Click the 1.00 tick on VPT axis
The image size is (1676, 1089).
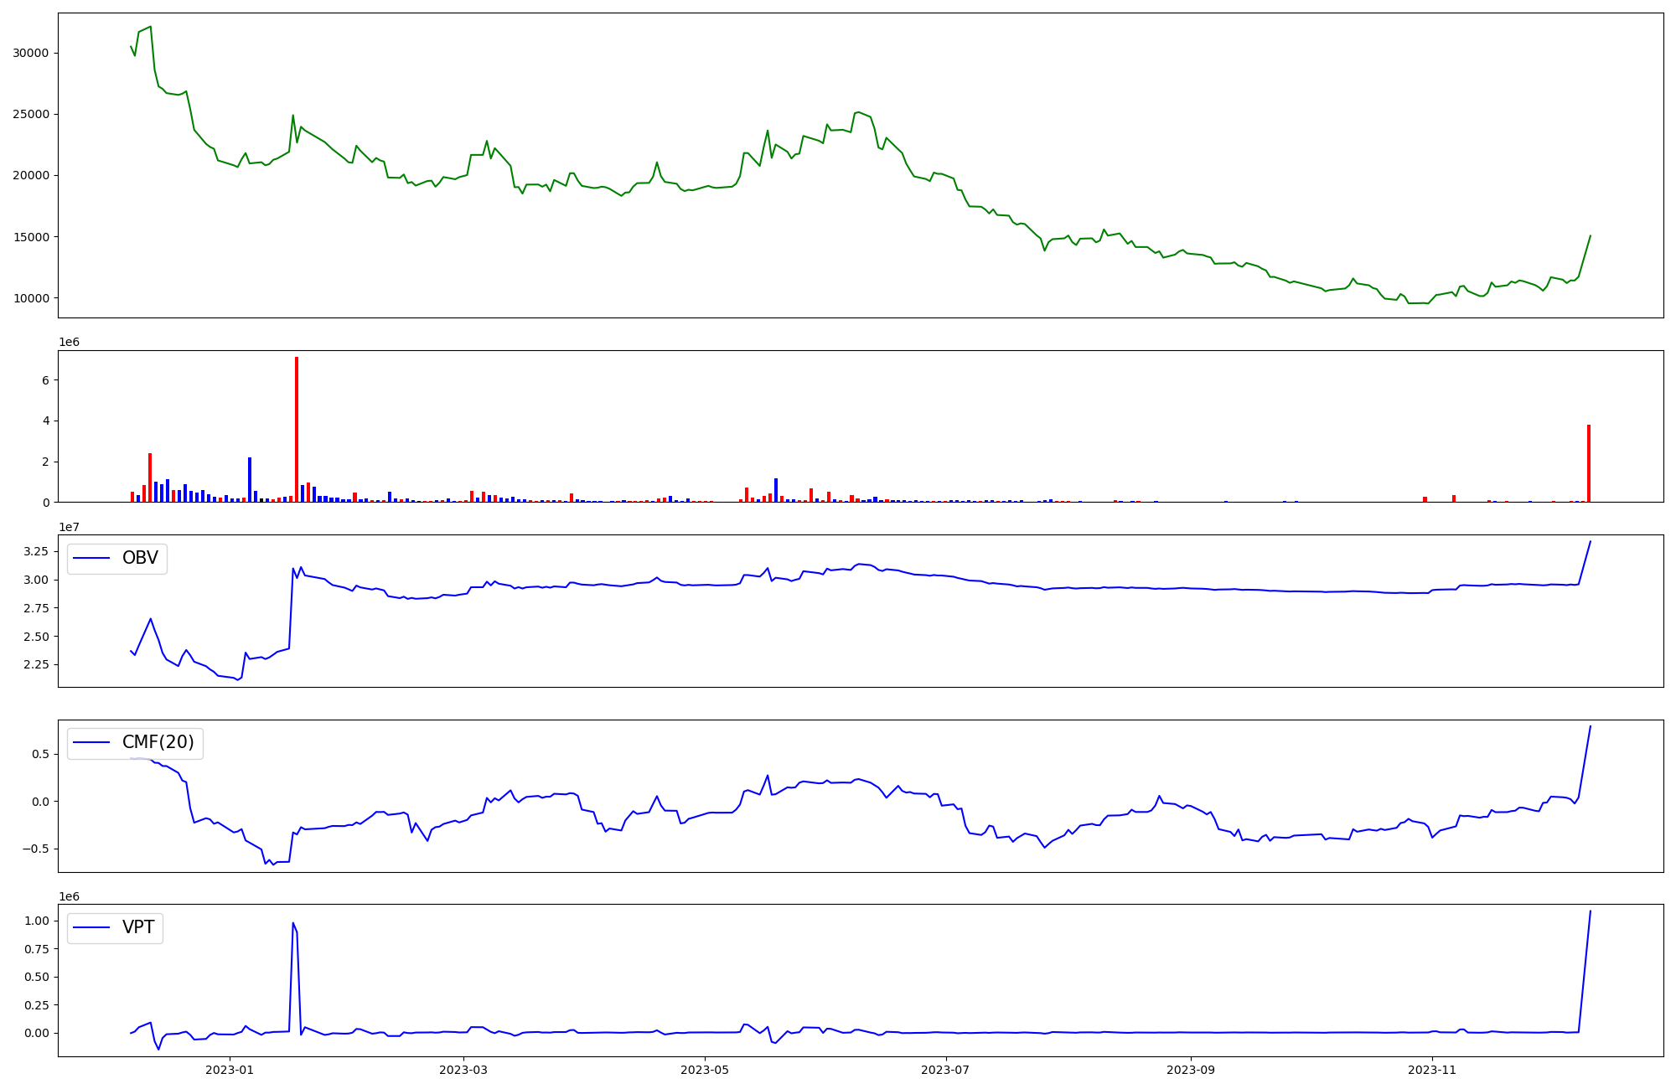pos(35,921)
